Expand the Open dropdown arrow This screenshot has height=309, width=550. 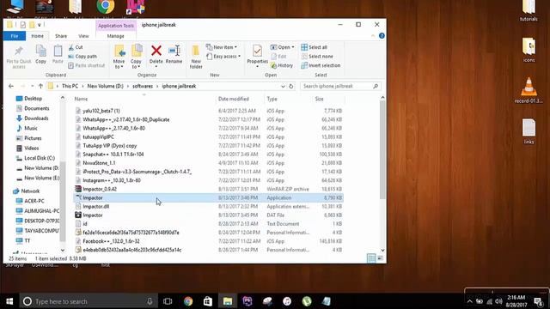[293, 47]
